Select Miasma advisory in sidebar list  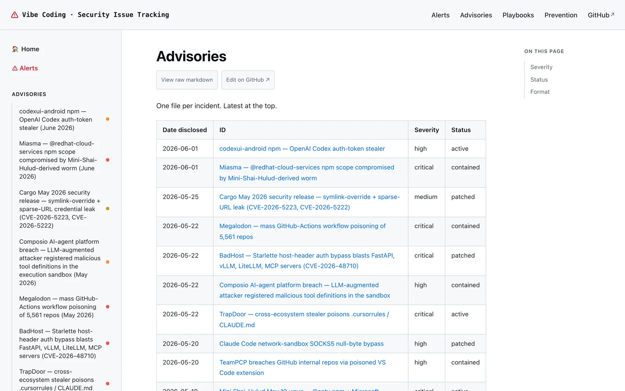(x=58, y=160)
